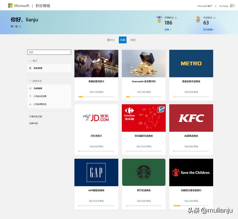
Task: Click GAP服装消费券 title text
Action: (x=96, y=190)
